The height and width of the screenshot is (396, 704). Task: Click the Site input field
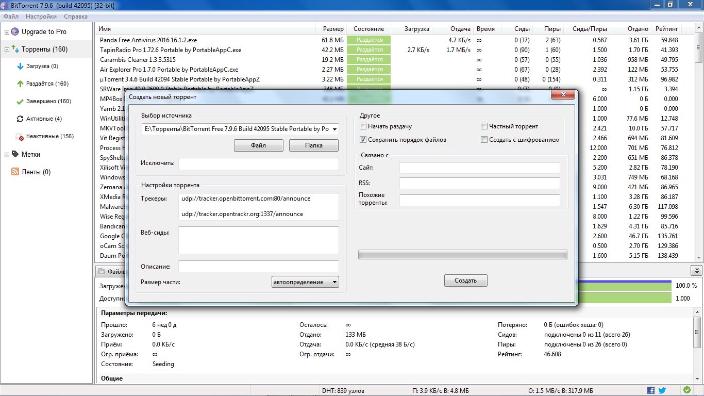click(480, 168)
